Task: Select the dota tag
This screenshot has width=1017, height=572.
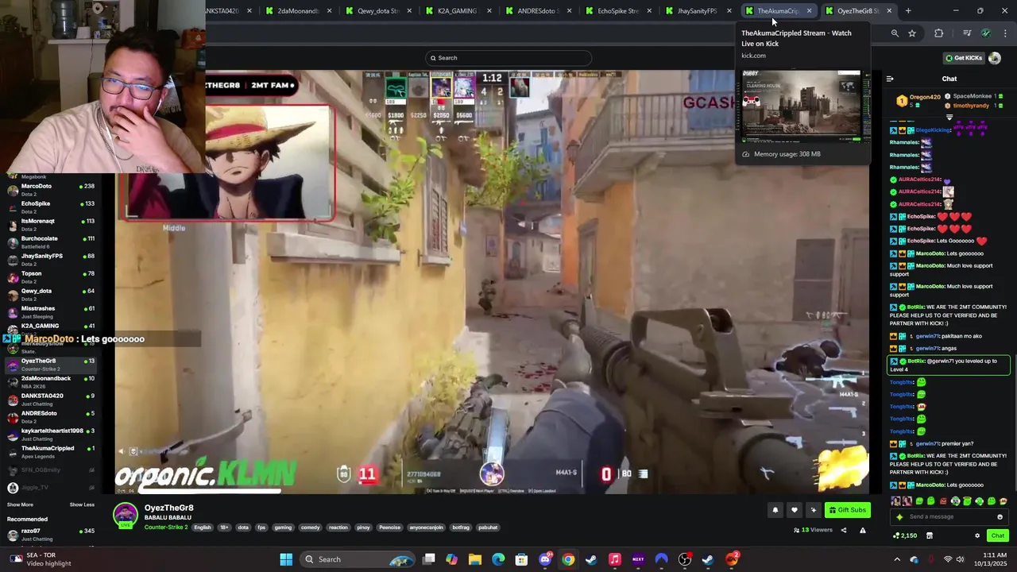Action: point(243,528)
